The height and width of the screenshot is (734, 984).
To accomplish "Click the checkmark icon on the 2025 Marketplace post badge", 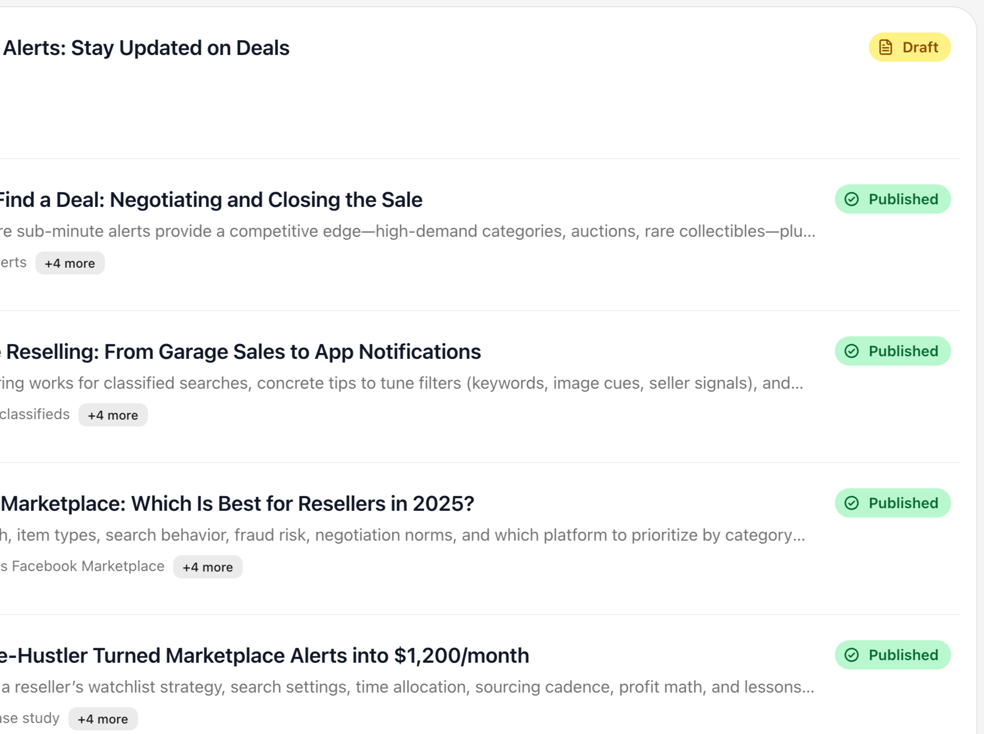I will 852,503.
